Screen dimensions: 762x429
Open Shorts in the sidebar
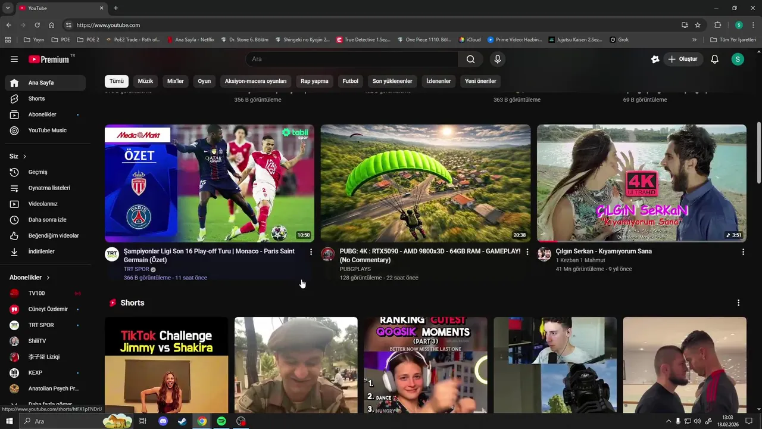[x=45, y=98]
